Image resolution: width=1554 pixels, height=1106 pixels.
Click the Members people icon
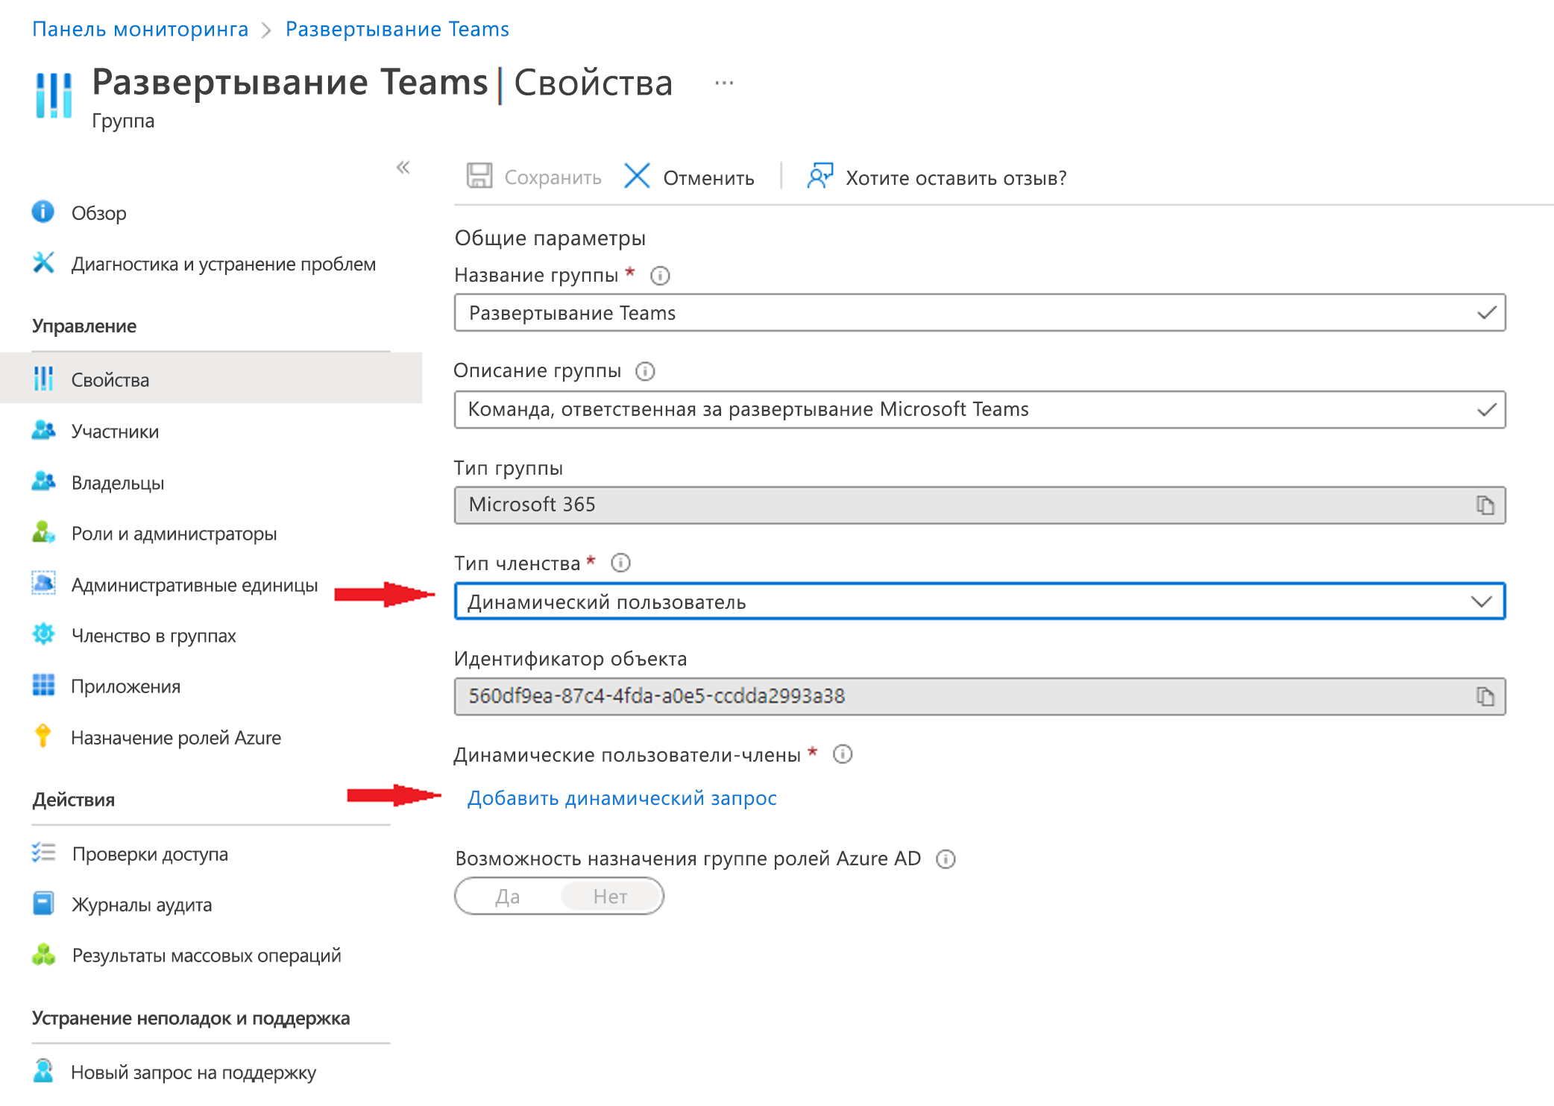point(43,430)
